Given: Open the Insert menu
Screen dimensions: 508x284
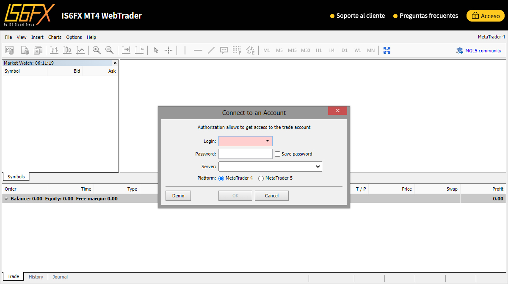Looking at the screenshot, I should coord(37,37).
